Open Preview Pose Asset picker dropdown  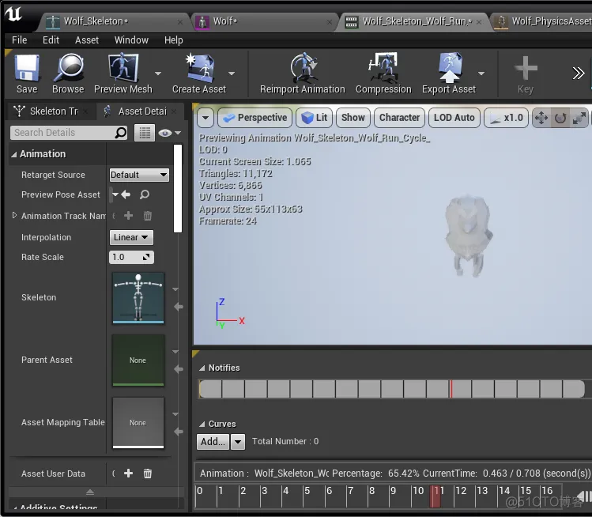point(115,194)
